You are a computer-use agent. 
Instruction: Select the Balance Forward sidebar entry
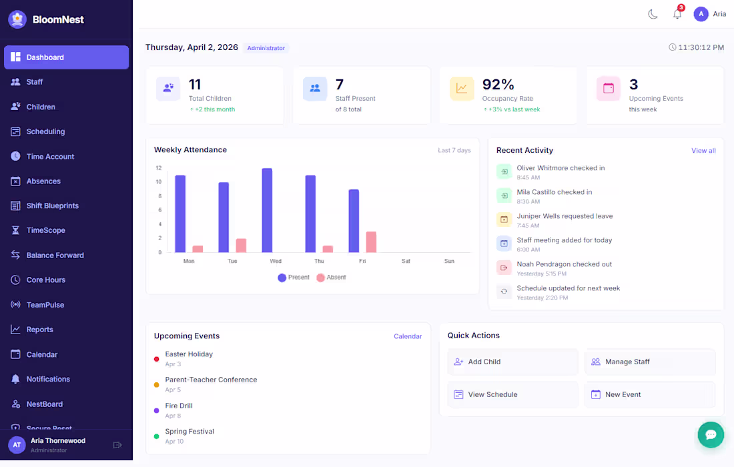(x=54, y=255)
